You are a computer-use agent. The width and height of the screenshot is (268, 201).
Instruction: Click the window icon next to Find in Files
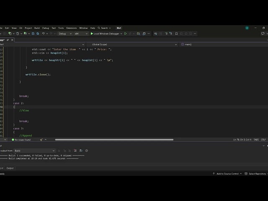[x=144, y=33]
